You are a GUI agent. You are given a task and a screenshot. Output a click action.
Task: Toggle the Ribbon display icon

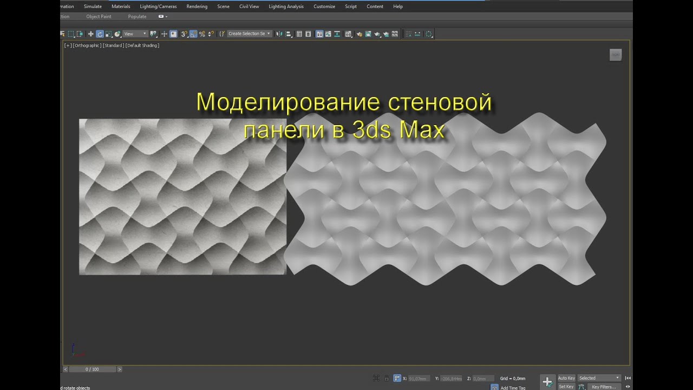click(319, 34)
